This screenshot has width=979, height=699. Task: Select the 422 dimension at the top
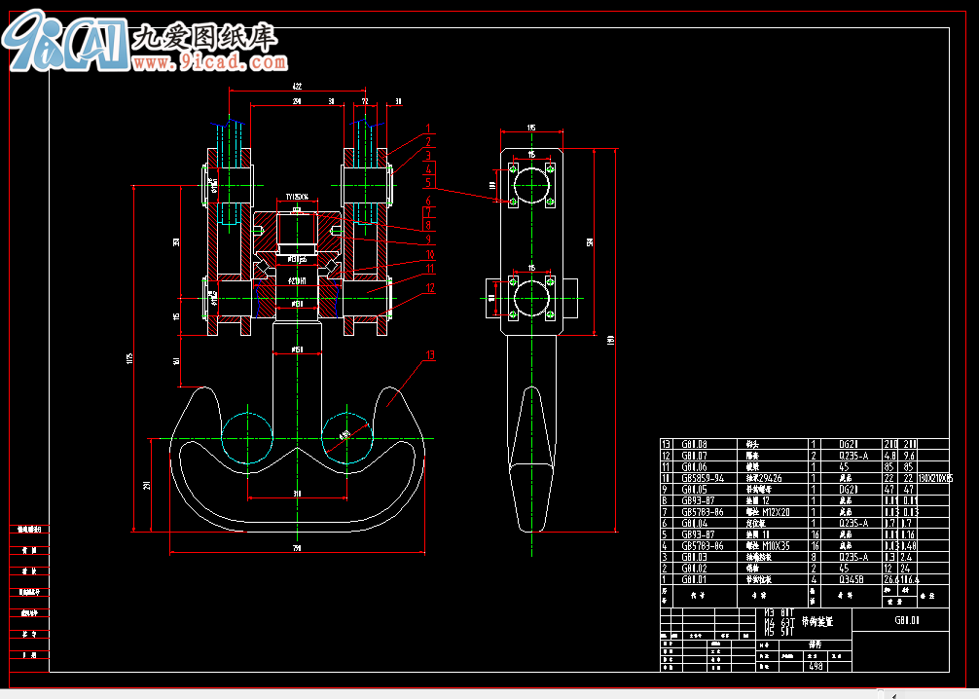click(296, 88)
